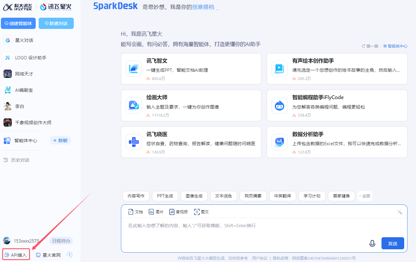This screenshot has height=262, width=416.
Task: Click the 有声绘本创作助手 icon
Action: (279, 68)
